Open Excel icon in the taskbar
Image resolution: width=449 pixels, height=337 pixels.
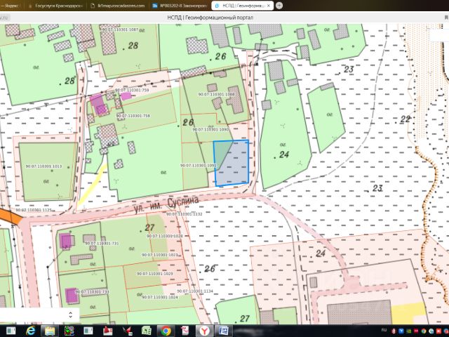[x=147, y=331]
